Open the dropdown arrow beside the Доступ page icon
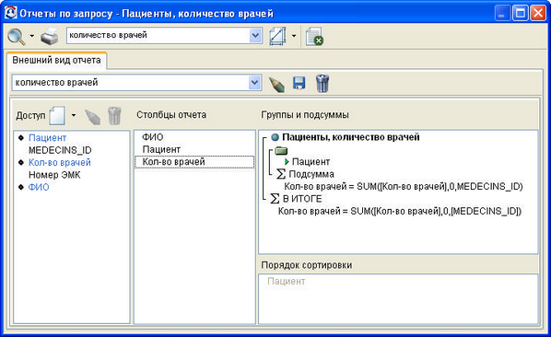551x337 pixels. [x=74, y=115]
